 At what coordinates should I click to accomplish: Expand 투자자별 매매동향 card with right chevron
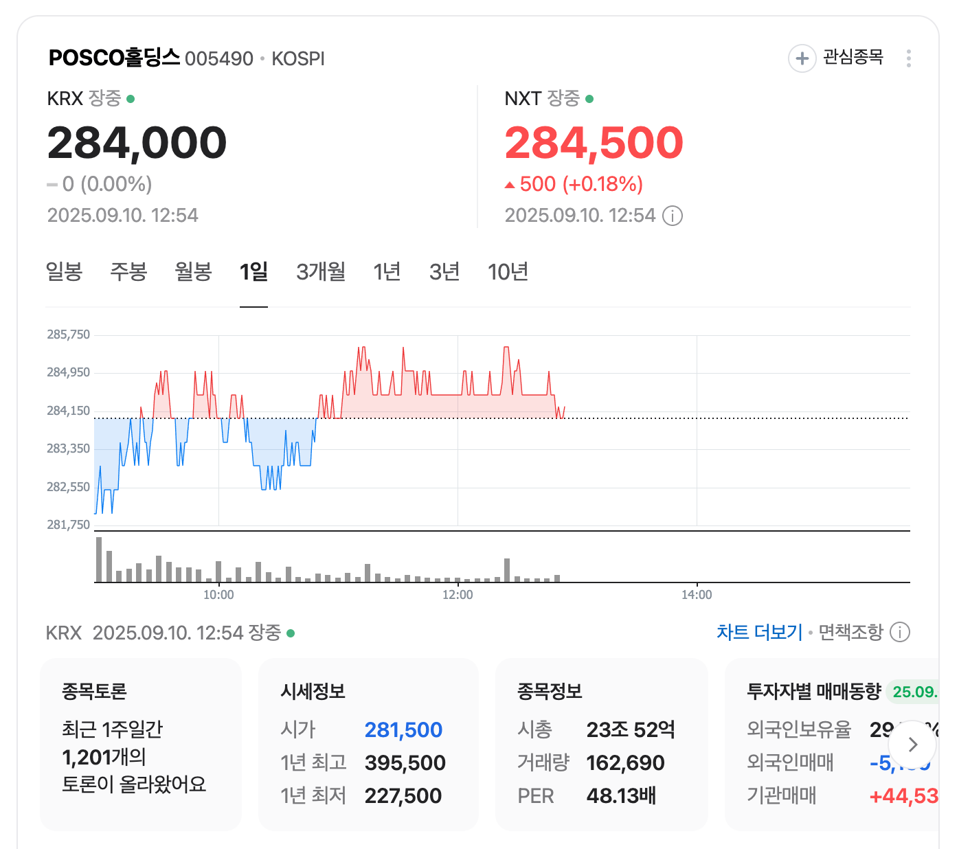[912, 745]
